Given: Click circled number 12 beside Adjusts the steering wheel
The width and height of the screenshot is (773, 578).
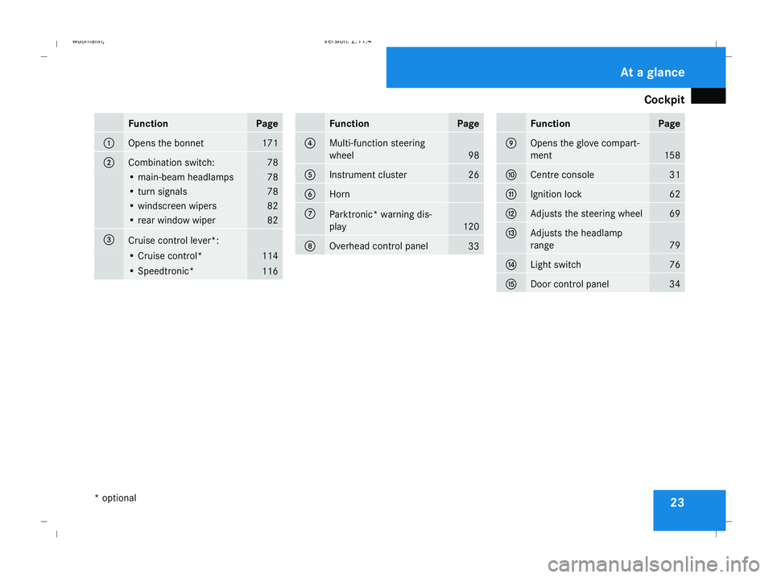Looking at the screenshot, I should pos(511,214).
